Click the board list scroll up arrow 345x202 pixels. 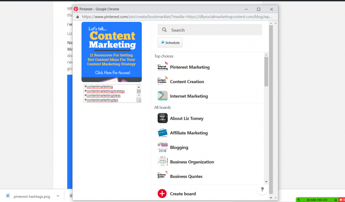tap(266, 55)
